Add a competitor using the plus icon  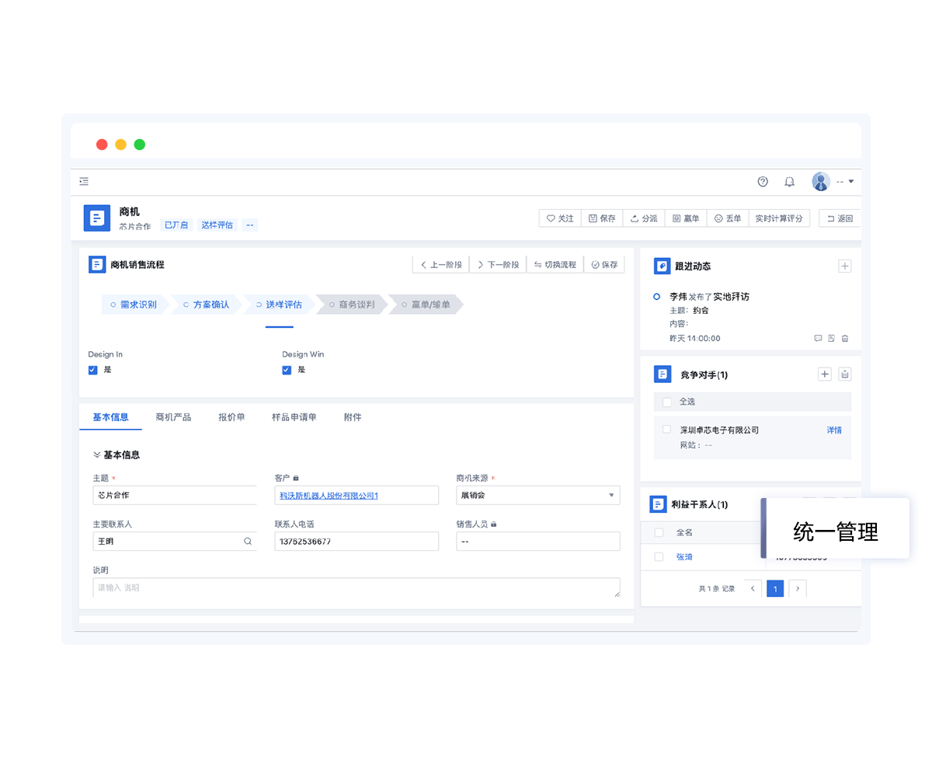coord(825,375)
